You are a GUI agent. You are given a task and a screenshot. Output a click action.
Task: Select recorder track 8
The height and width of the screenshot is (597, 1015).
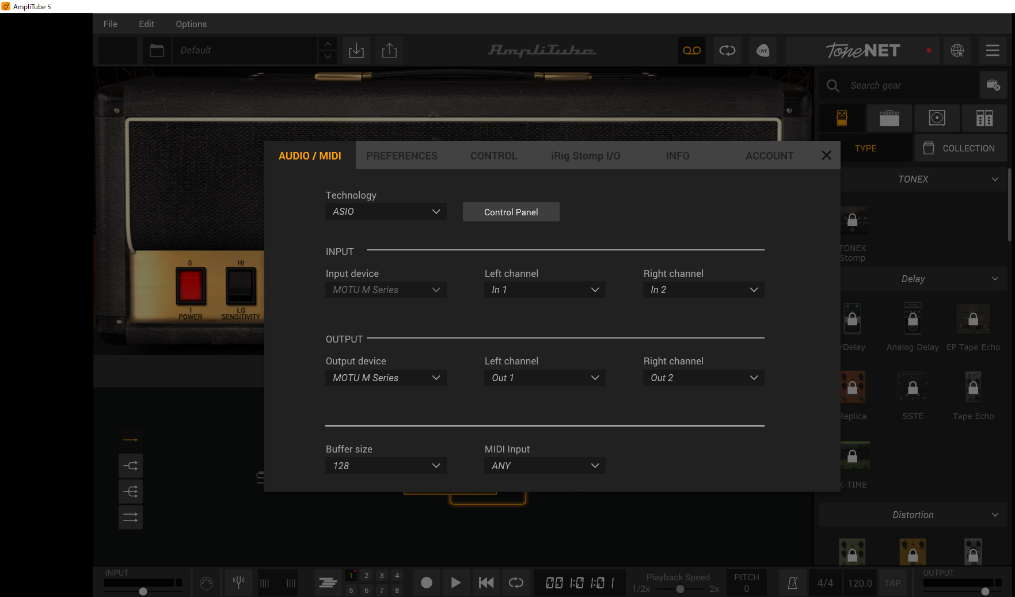point(397,590)
